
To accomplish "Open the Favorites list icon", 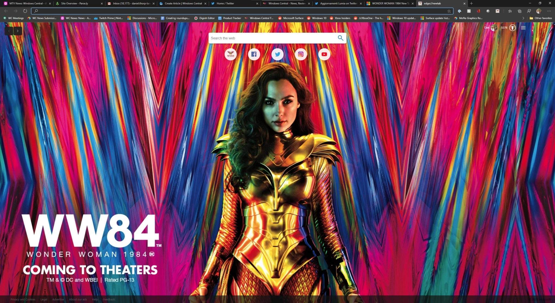I will 510,11.
